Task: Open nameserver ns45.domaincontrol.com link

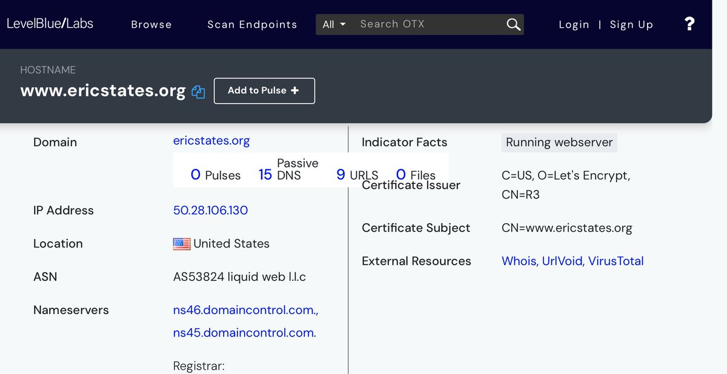Action: pyautogui.click(x=244, y=332)
